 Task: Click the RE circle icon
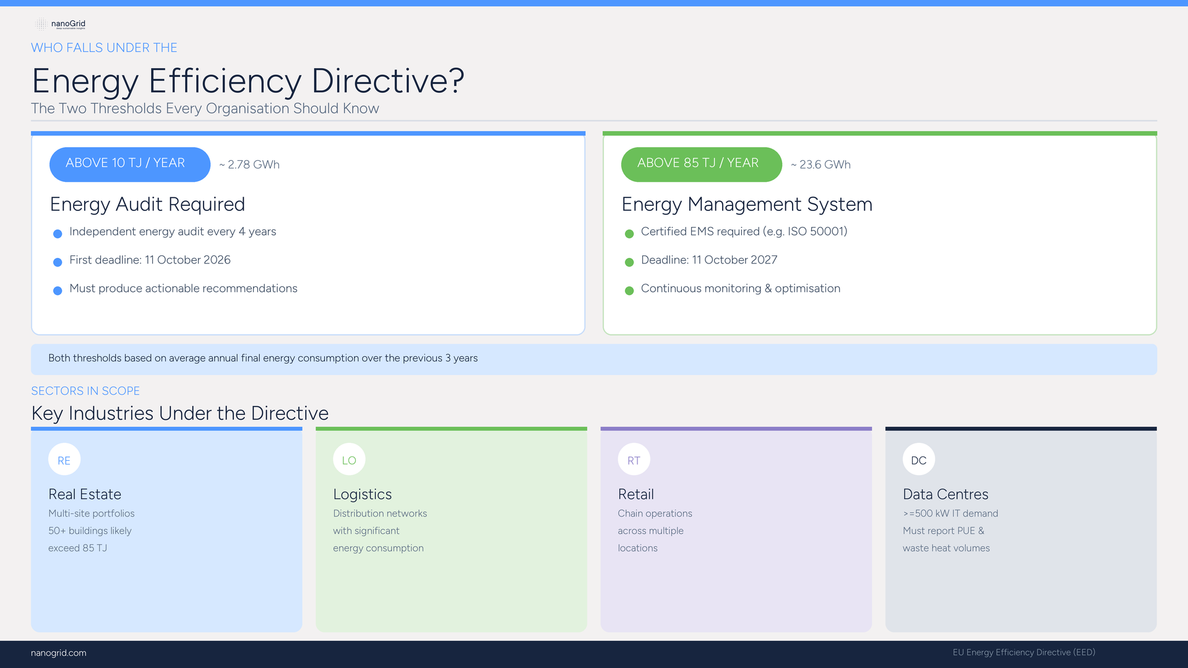[64, 460]
